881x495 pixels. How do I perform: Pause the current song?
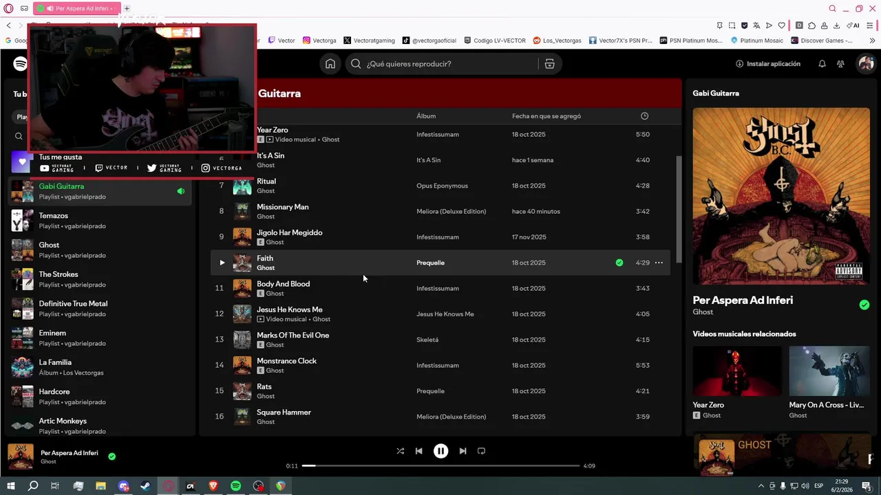(440, 451)
